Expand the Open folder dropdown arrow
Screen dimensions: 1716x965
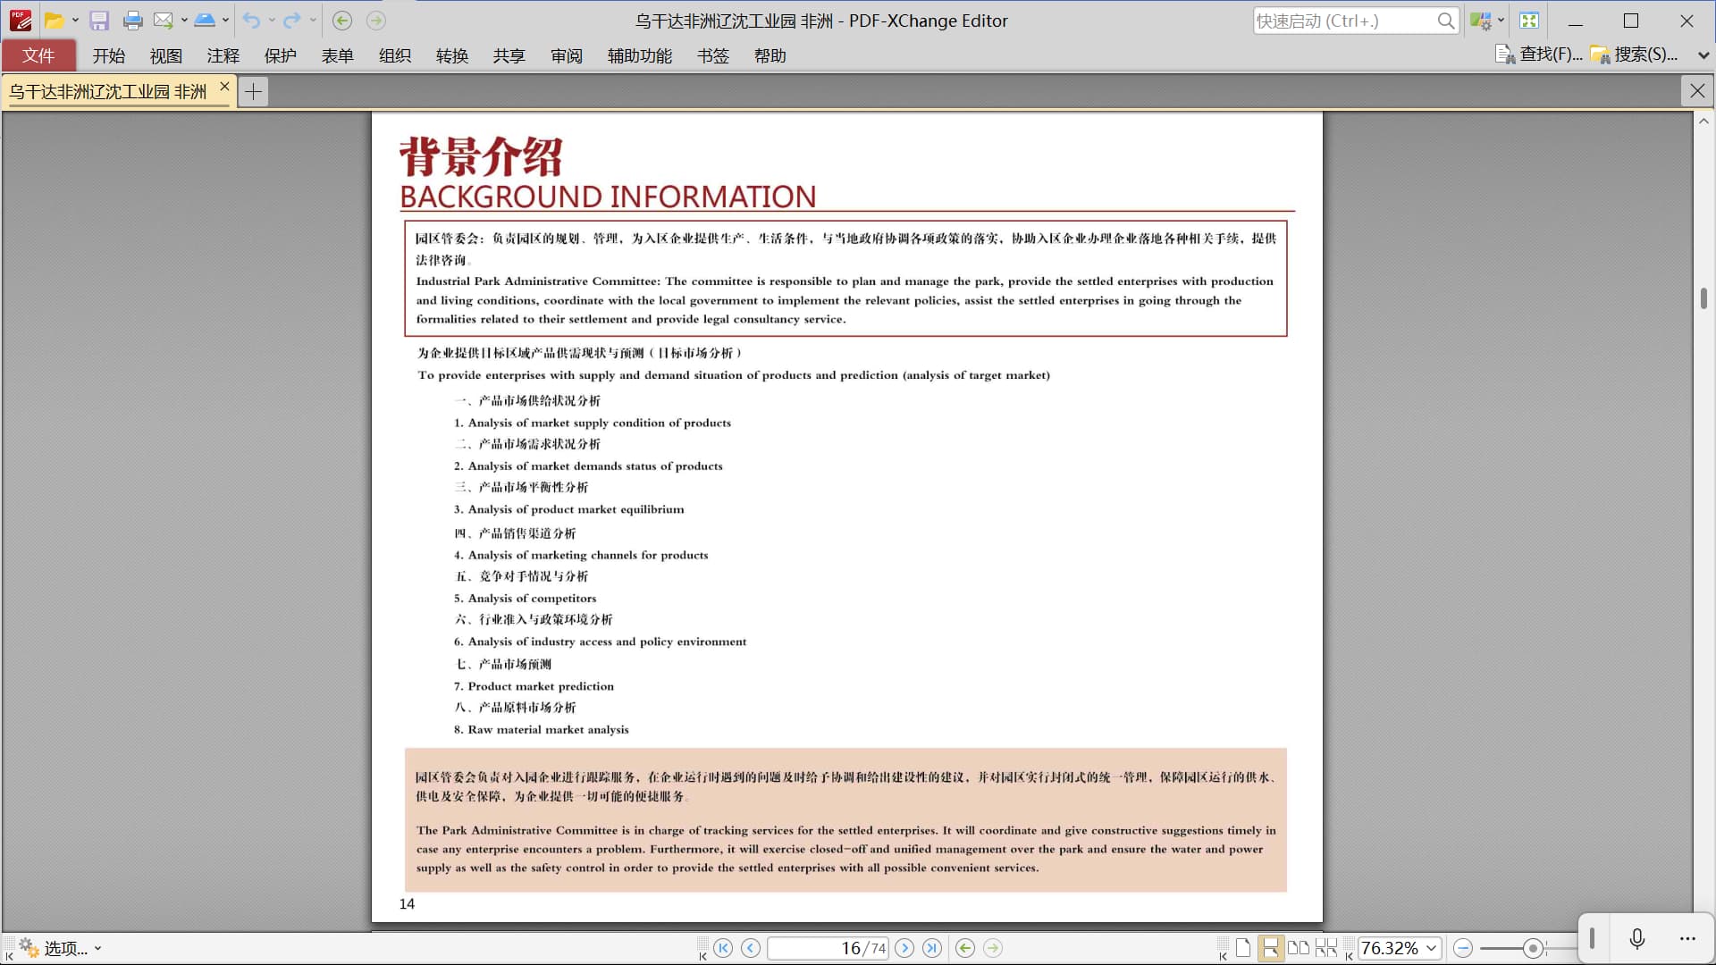point(75,21)
